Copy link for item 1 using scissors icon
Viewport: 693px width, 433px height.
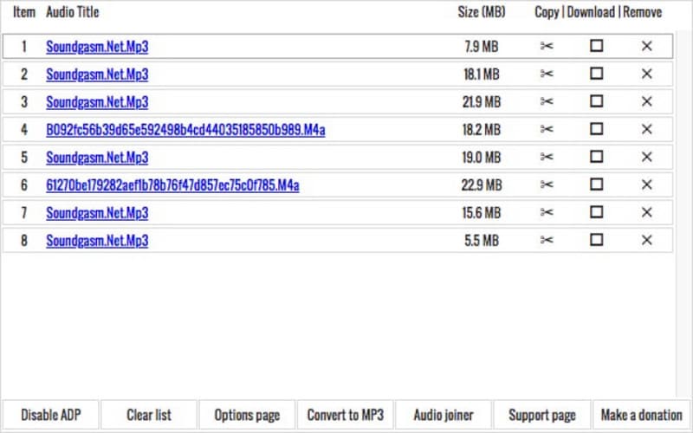click(x=547, y=46)
